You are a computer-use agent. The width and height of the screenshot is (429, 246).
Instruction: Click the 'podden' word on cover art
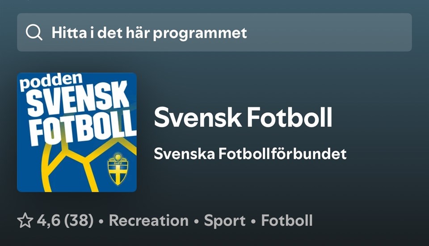click(x=51, y=81)
